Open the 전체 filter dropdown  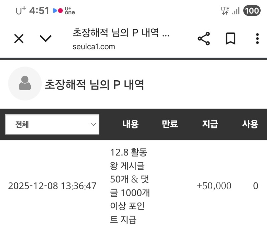coord(52,124)
